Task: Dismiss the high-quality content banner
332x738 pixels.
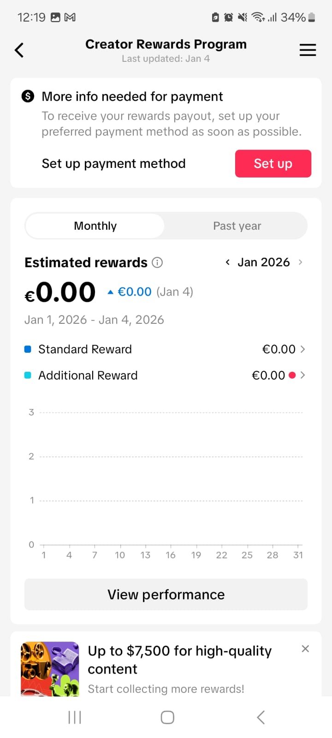Action: tap(305, 649)
